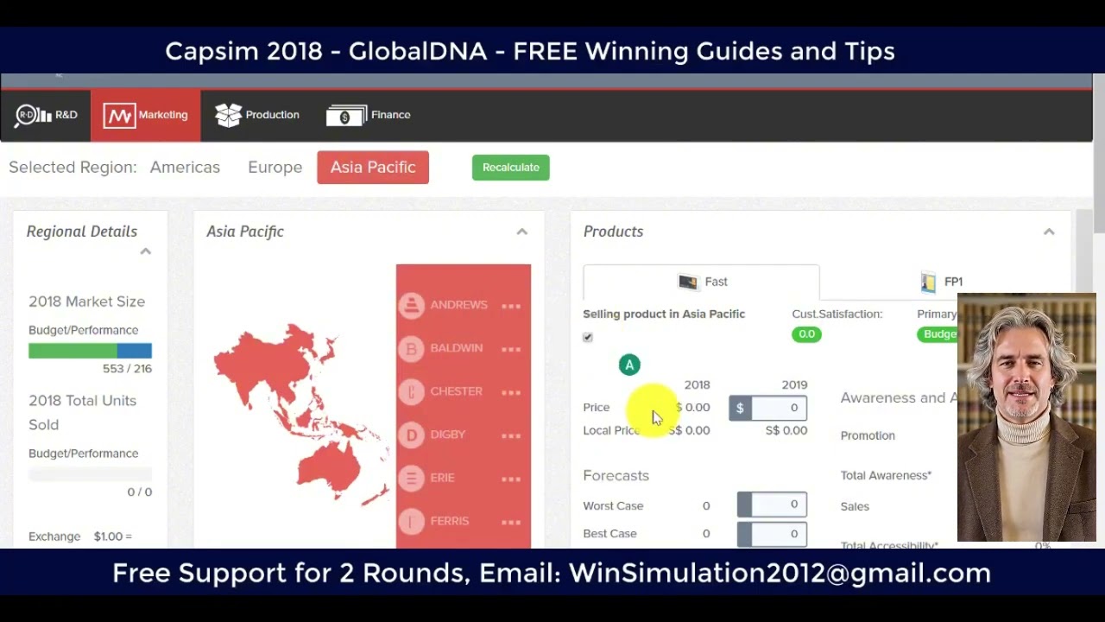This screenshot has width=1105, height=622.
Task: Click the Promotion label
Action: [868, 435]
